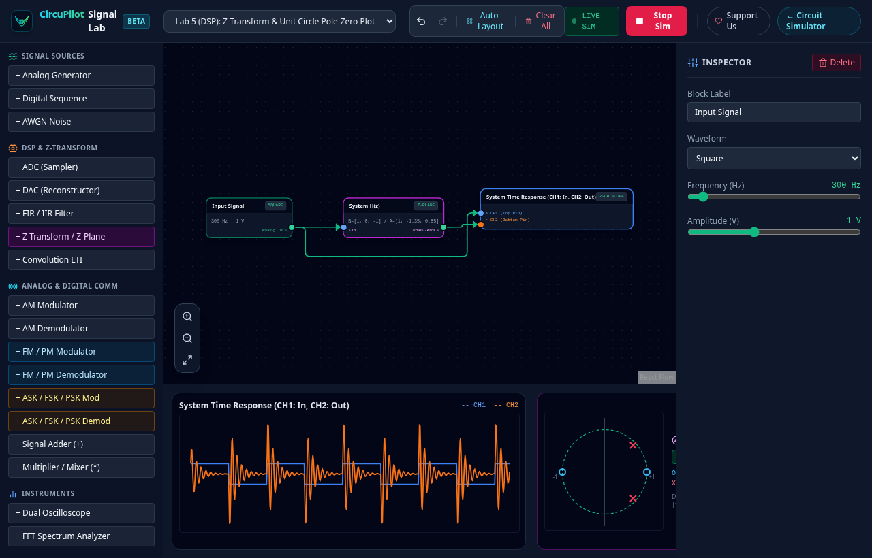Click the Stop Sim button
Screen dimensions: 872x558
657,21
